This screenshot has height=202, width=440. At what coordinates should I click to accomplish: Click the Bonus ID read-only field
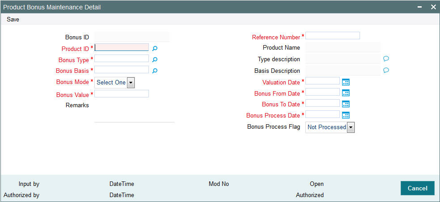click(132, 37)
